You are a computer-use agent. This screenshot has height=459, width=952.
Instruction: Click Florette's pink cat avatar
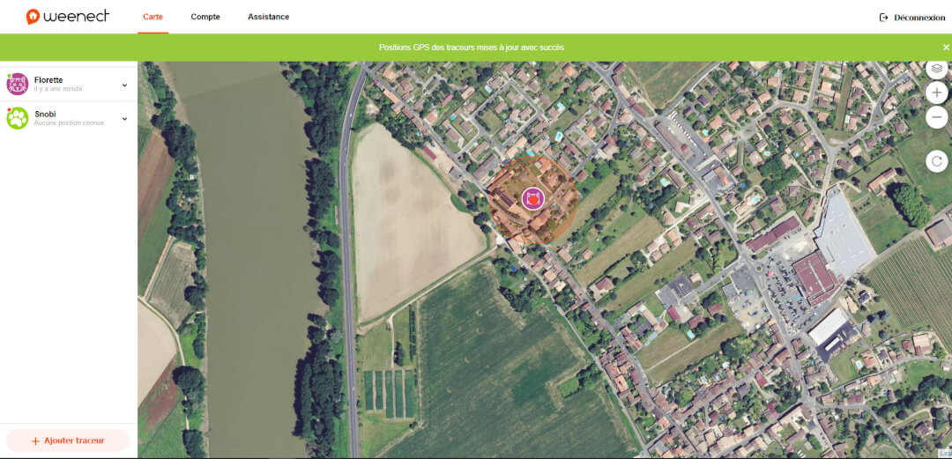[x=18, y=85]
